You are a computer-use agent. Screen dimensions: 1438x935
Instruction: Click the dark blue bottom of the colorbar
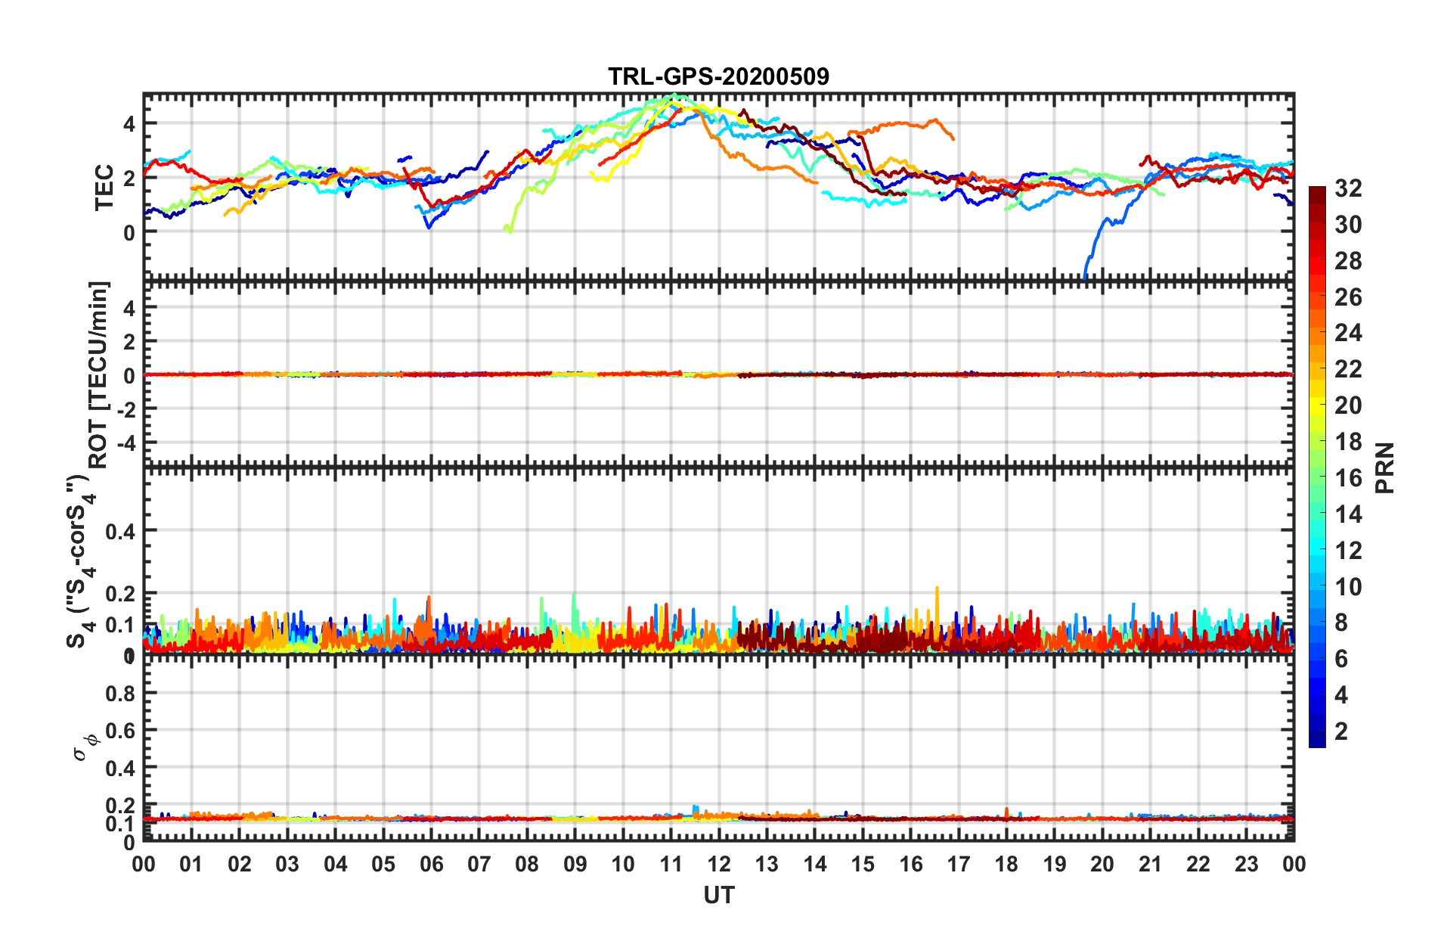[x=1317, y=739]
